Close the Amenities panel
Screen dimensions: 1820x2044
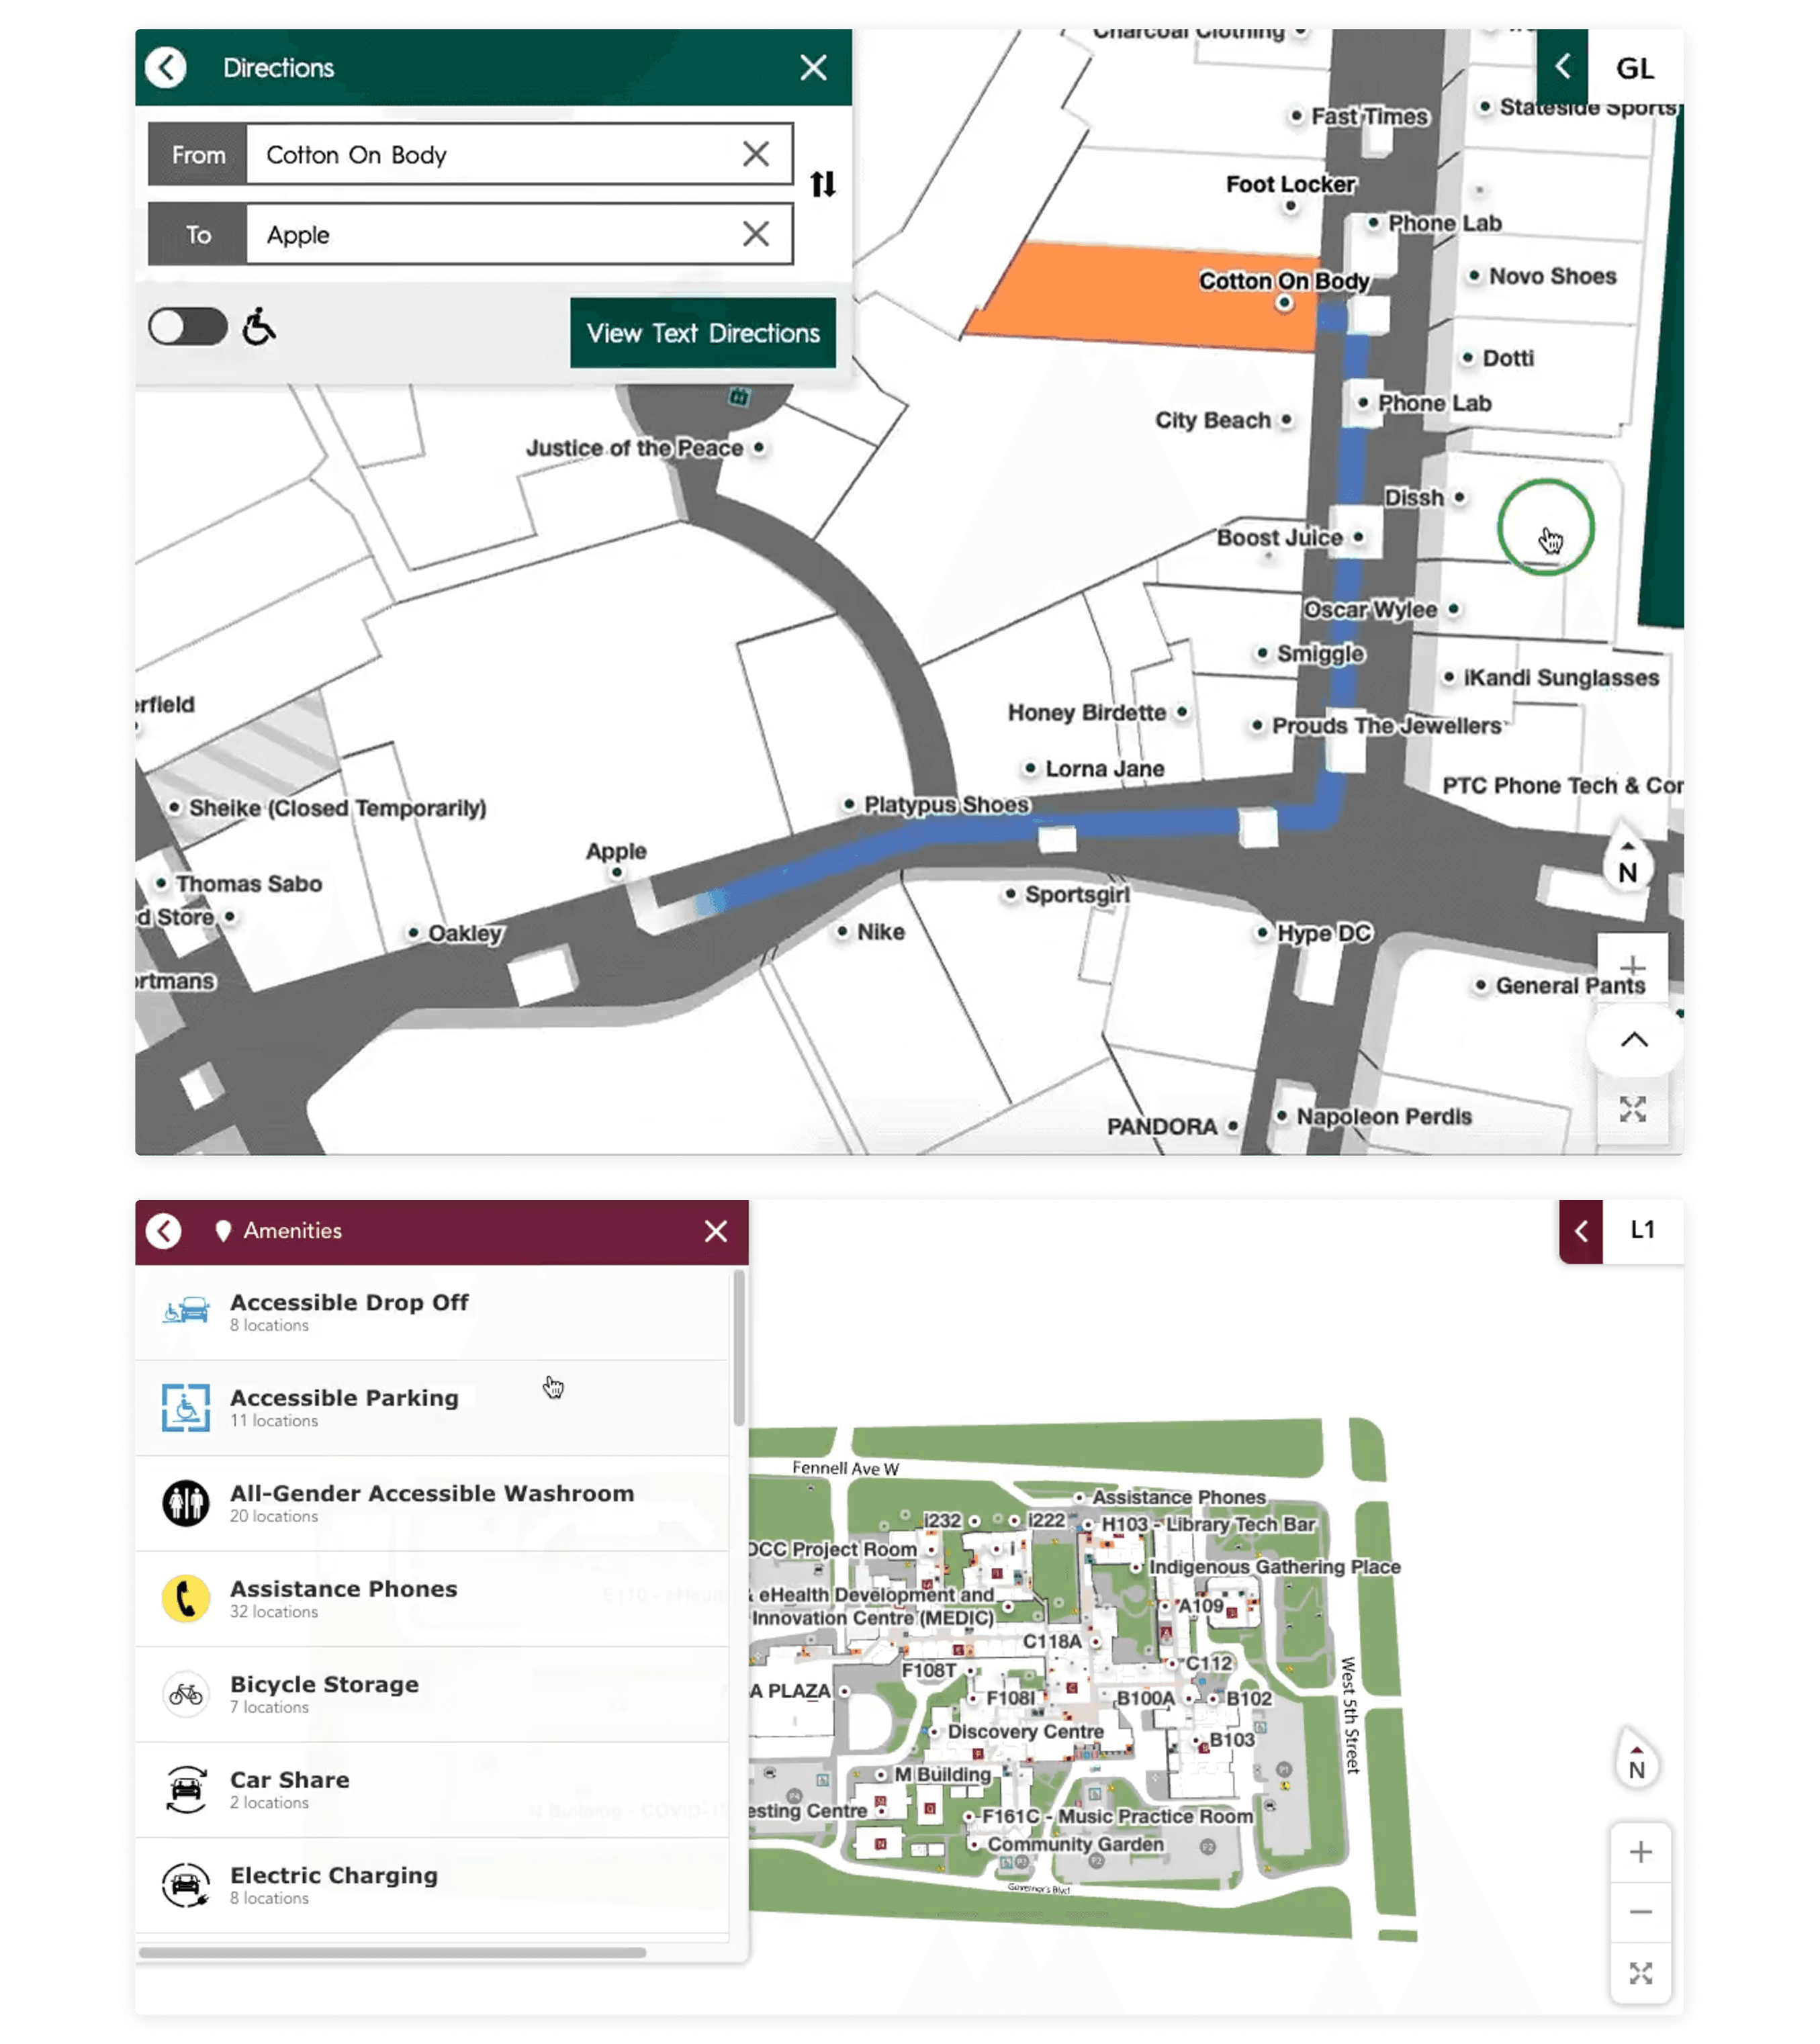(x=716, y=1231)
